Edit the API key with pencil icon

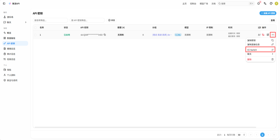268,35
